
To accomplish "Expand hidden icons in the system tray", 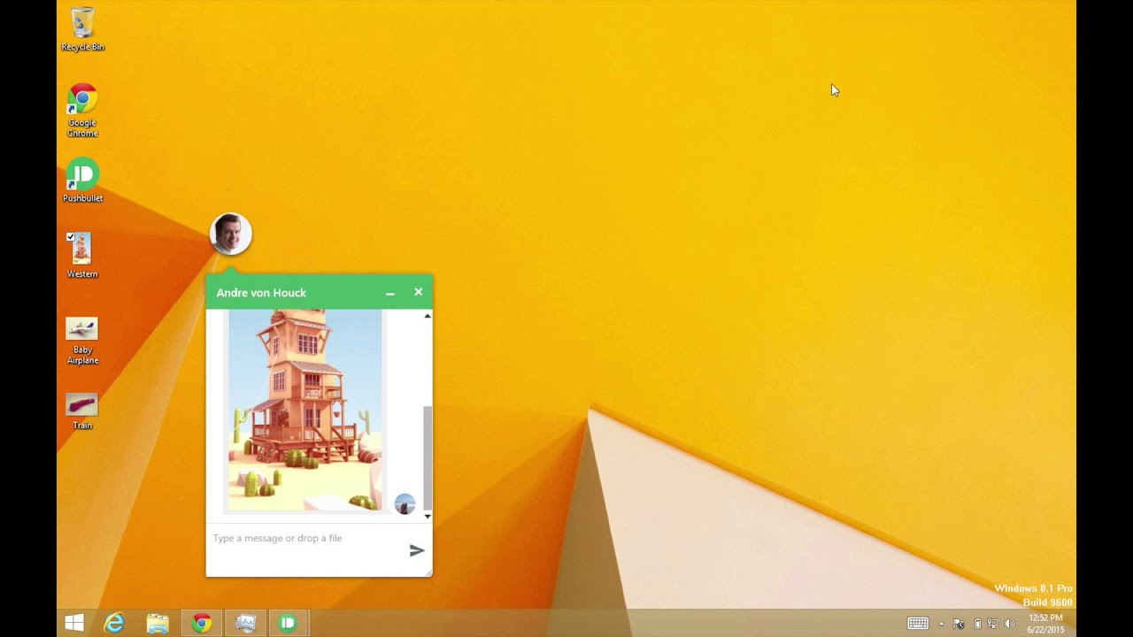I will click(x=942, y=623).
